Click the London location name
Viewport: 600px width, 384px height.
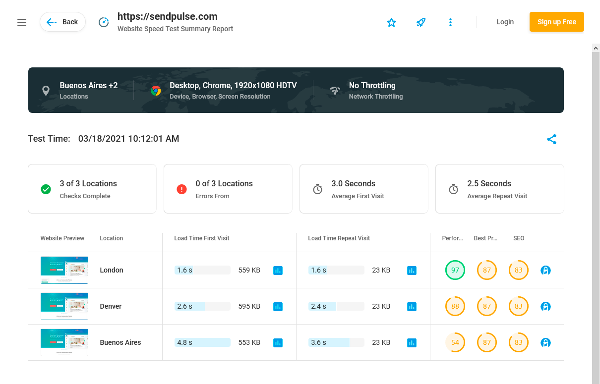[x=112, y=270]
